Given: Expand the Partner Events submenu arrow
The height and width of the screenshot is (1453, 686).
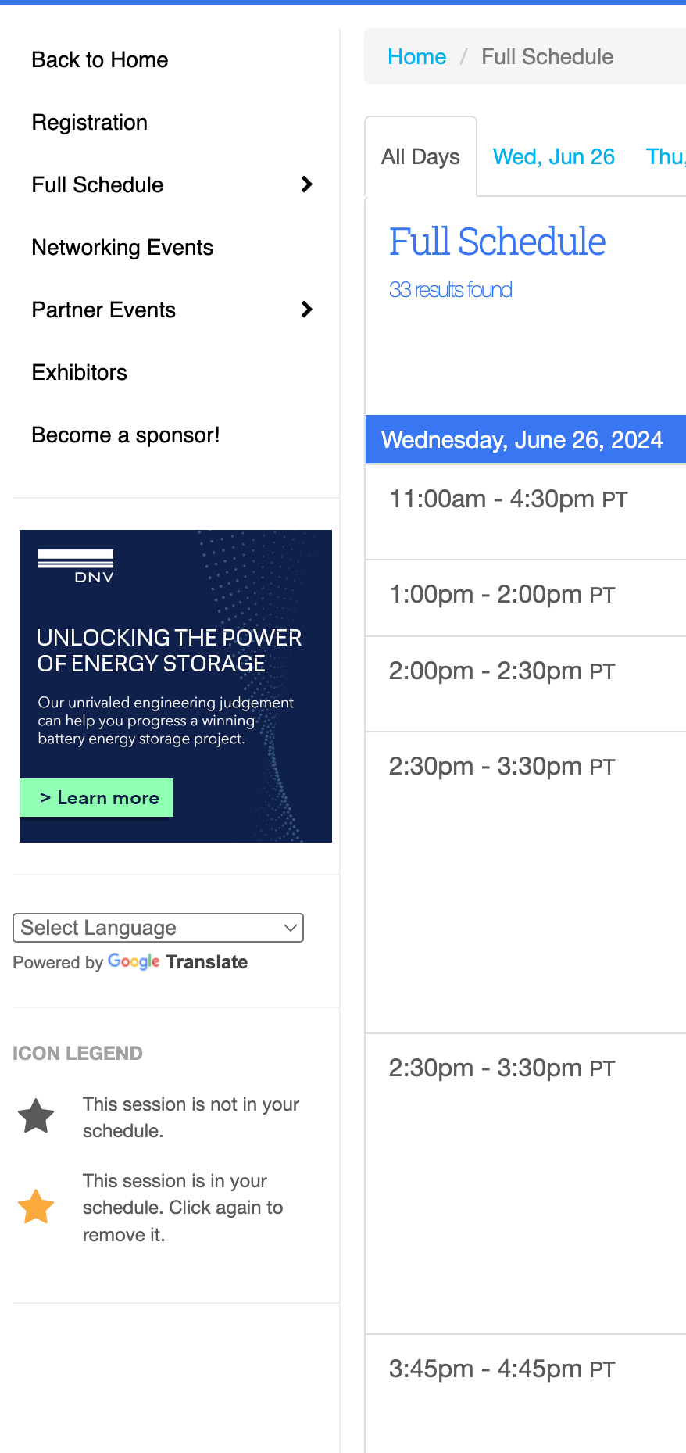Looking at the screenshot, I should click(x=306, y=310).
